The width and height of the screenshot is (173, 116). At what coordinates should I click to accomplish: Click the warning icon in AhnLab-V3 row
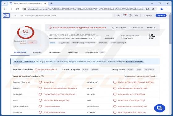point(115,82)
